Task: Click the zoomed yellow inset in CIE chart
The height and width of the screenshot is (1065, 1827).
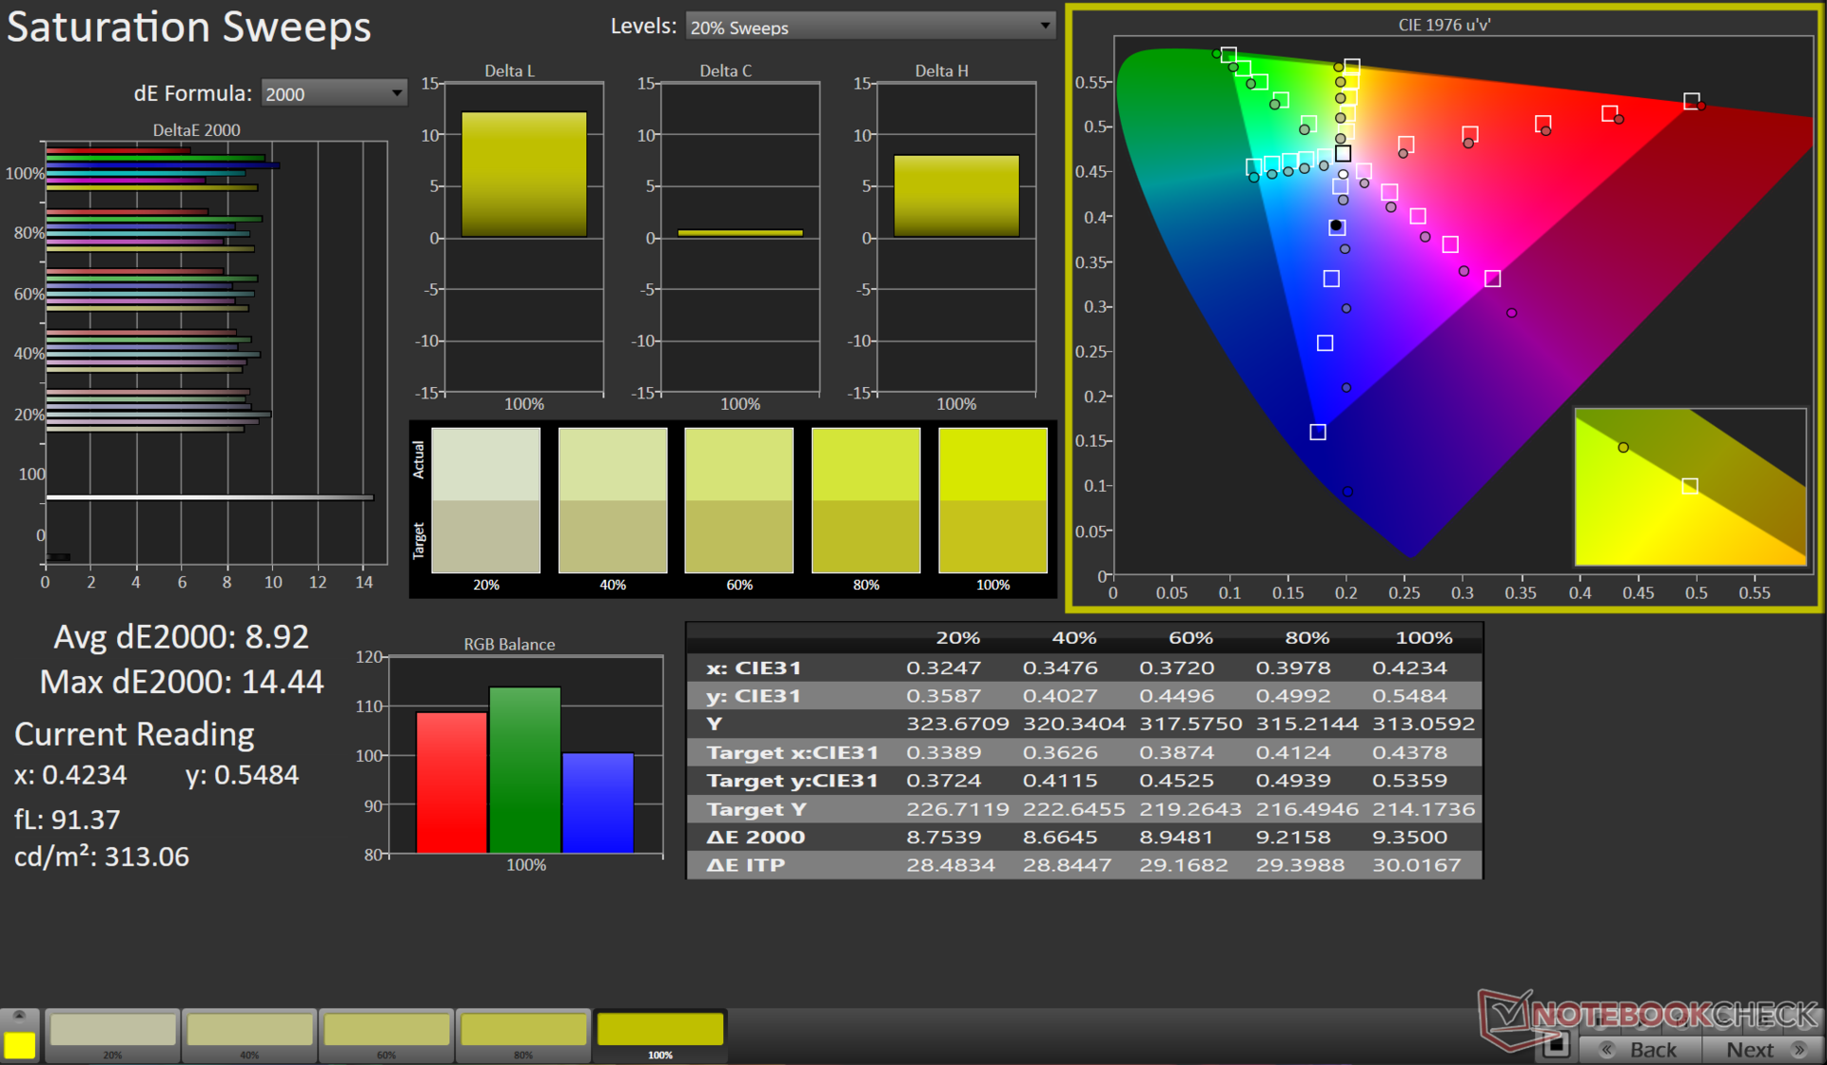Action: click(x=1690, y=487)
